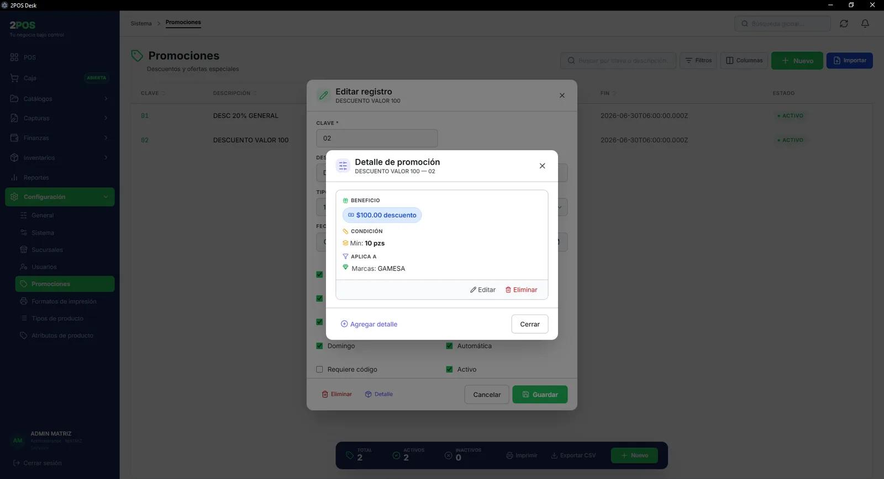The width and height of the screenshot is (884, 479).
Task: Click Eliminar in Editar registro footer
Action: click(336, 394)
